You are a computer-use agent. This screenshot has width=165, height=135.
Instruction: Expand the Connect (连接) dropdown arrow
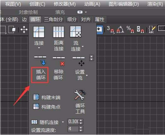[x=39, y=48]
